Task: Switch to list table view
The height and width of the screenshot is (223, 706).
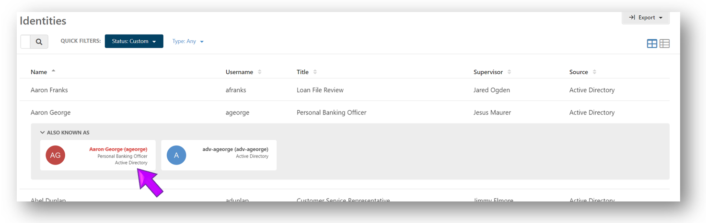Action: [664, 44]
